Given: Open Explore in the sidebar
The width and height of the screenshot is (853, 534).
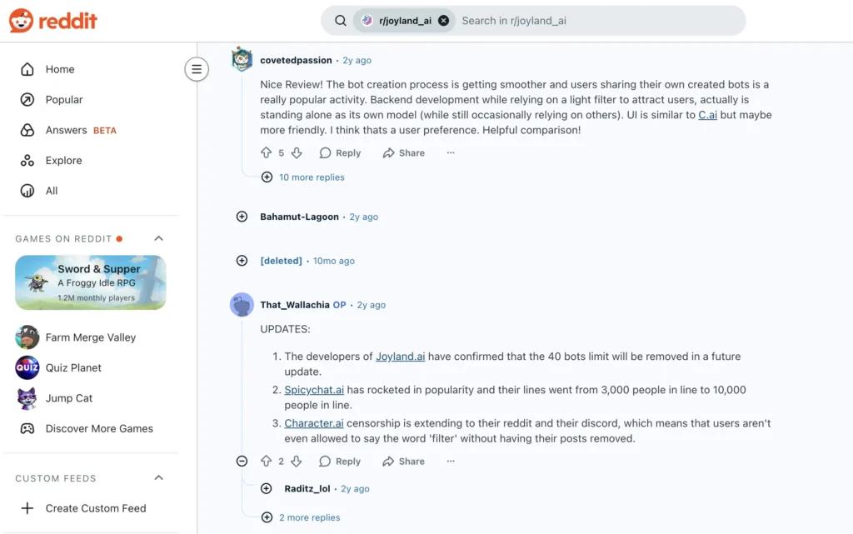Looking at the screenshot, I should tap(63, 161).
